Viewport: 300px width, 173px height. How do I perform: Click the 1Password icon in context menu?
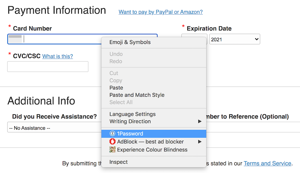coord(112,134)
